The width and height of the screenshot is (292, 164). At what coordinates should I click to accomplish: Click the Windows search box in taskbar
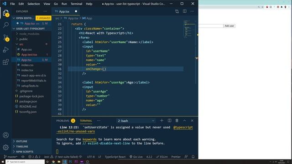[x=26, y=162]
